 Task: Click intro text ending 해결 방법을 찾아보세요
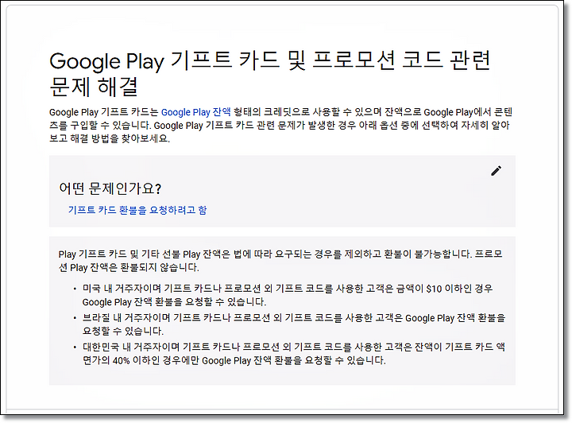tap(281, 125)
